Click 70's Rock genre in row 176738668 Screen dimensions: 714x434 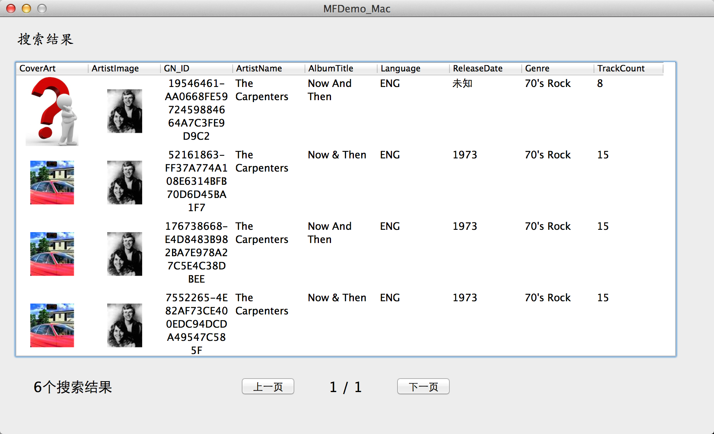tap(548, 226)
